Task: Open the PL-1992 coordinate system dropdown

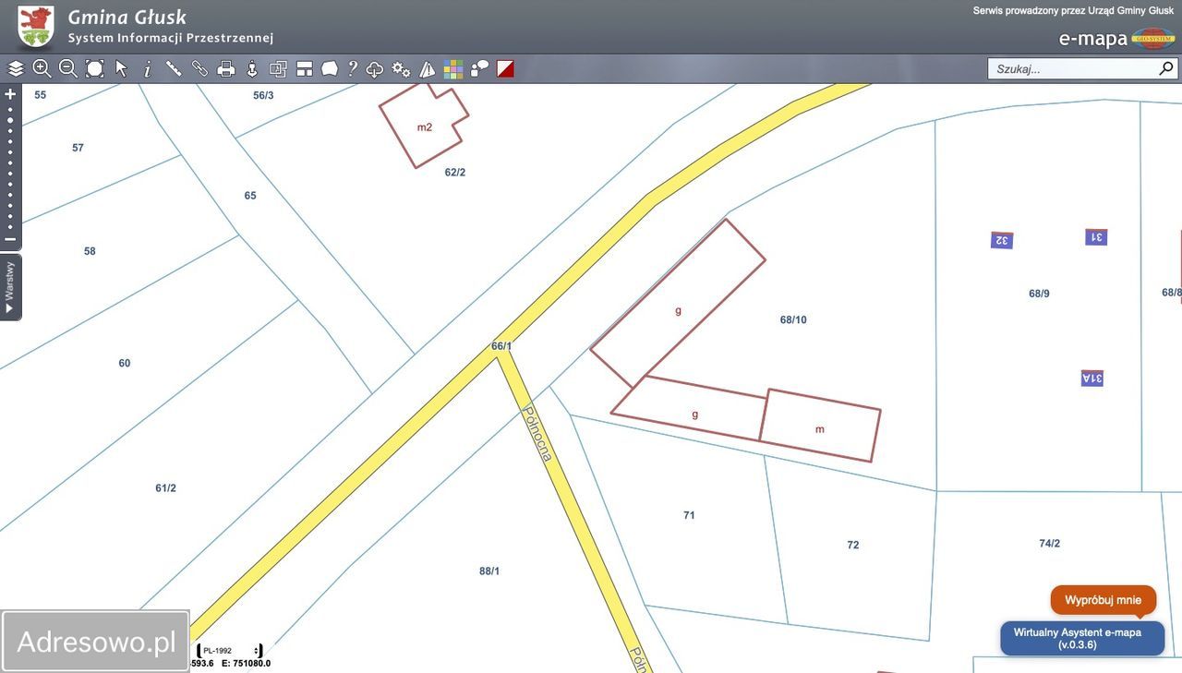Action: click(x=229, y=651)
